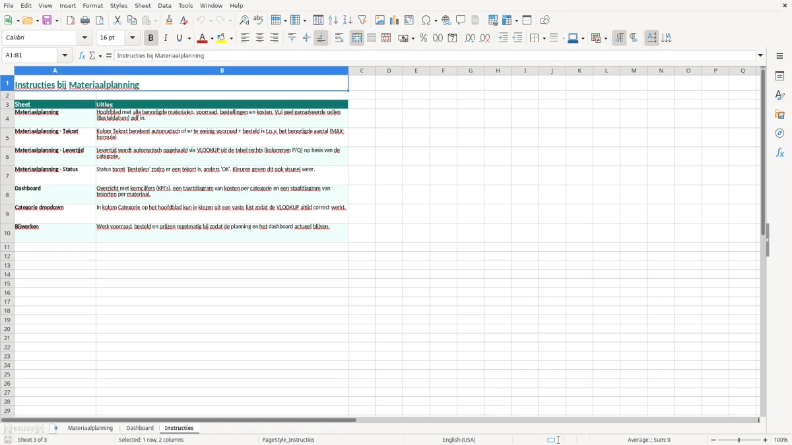
Task: Run the Spelling check icon
Action: [x=259, y=20]
